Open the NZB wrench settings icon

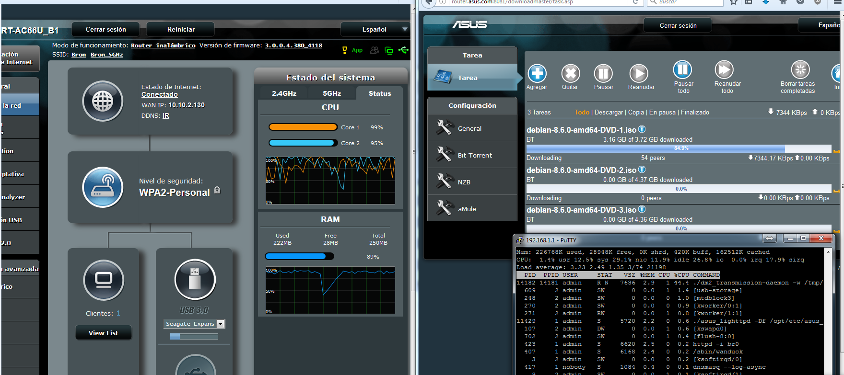tap(445, 181)
